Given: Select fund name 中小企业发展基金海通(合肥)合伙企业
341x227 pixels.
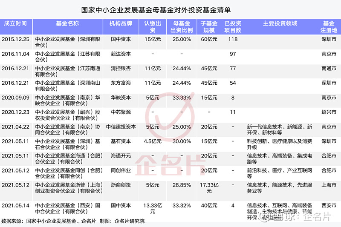Looking at the screenshot, I should pos(69,158).
